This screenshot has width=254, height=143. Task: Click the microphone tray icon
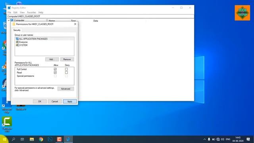click(209, 139)
